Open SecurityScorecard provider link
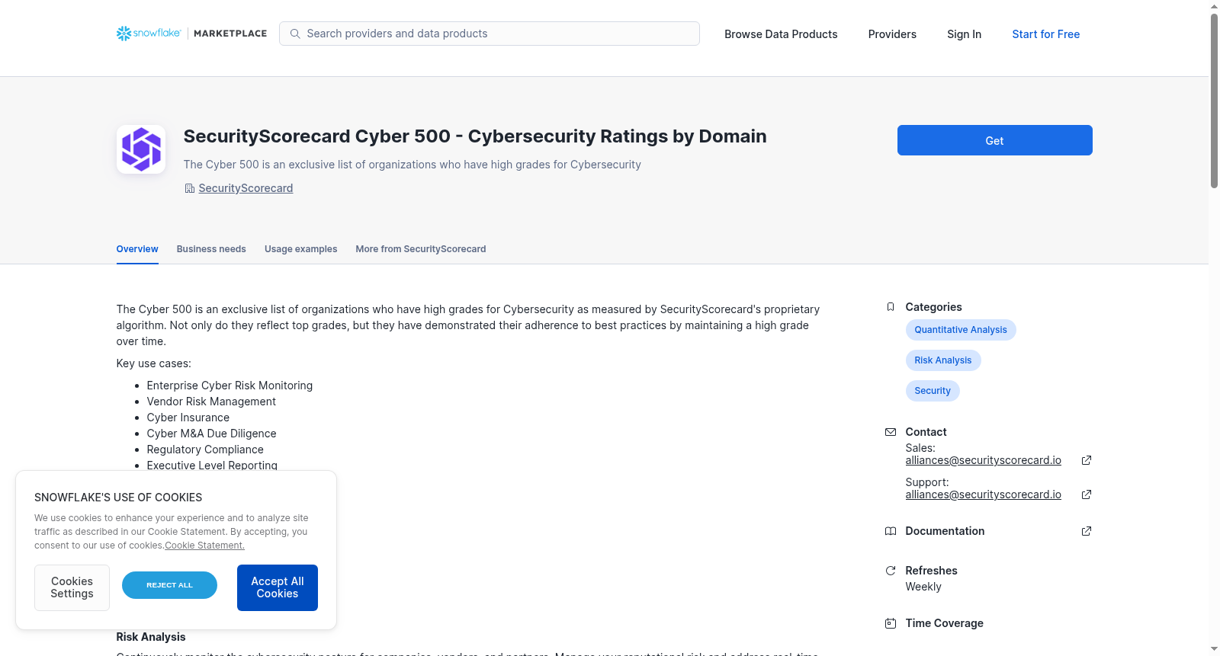The height and width of the screenshot is (656, 1220). (x=246, y=188)
